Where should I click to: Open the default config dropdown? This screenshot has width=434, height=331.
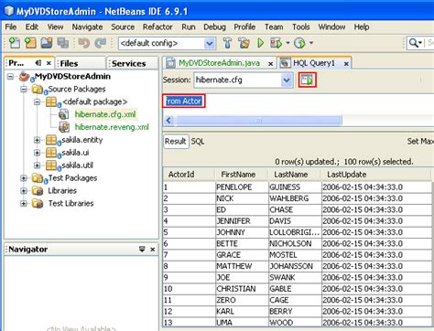(210, 43)
